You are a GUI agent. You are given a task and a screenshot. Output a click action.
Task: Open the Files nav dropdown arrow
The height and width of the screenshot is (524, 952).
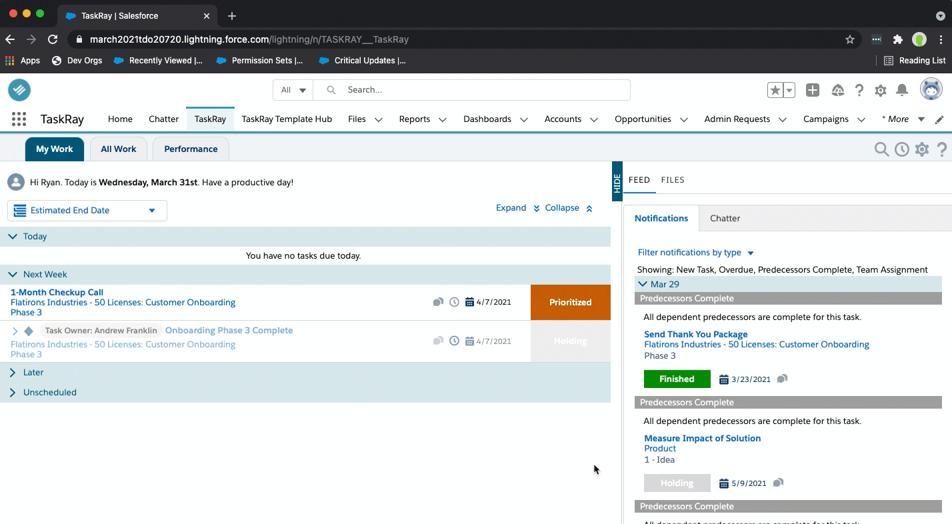tap(379, 120)
